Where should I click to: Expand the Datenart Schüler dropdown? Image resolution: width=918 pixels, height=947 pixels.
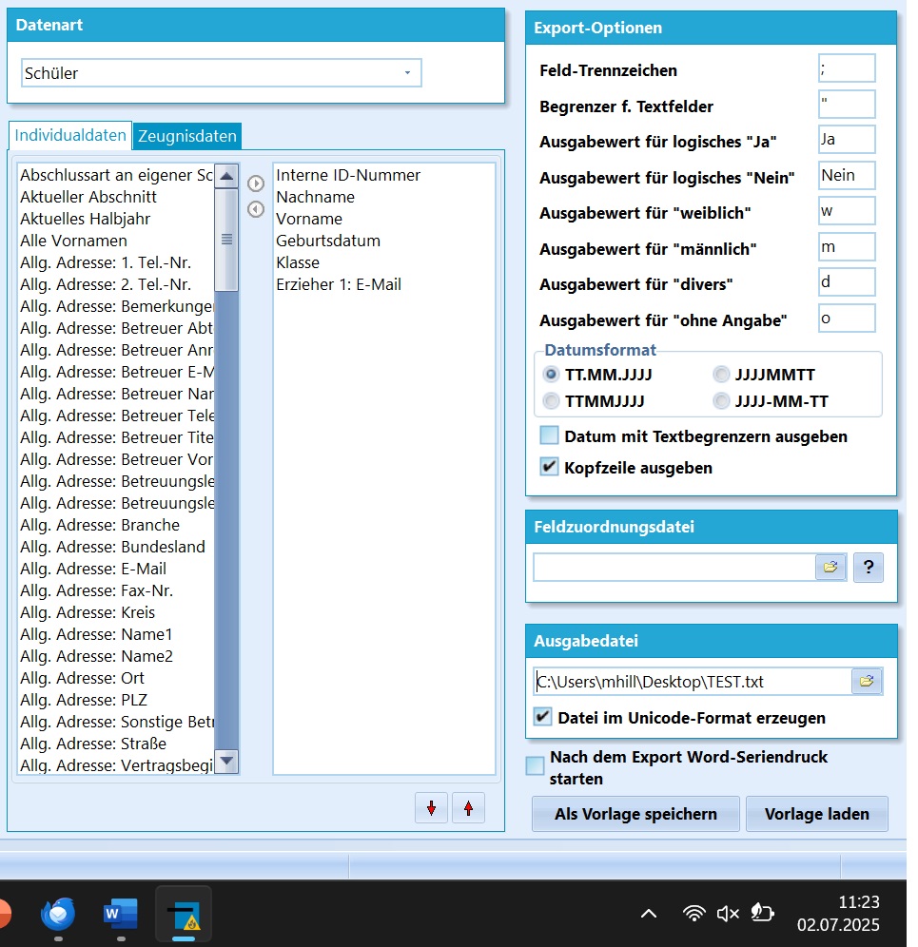coord(407,73)
